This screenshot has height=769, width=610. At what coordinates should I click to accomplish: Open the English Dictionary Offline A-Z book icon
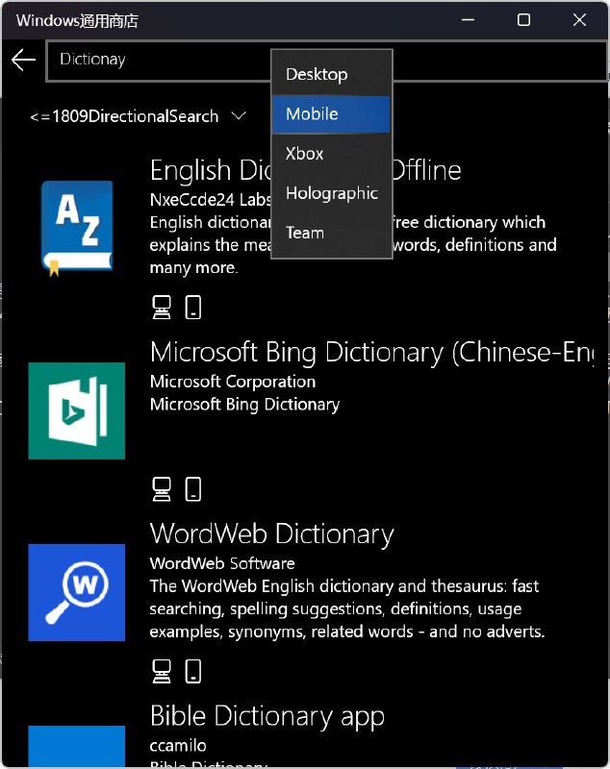(x=77, y=229)
